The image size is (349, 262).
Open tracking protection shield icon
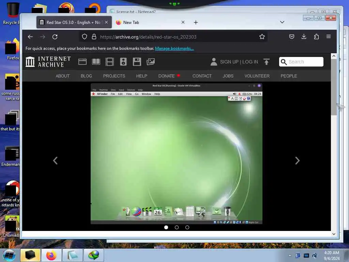pyautogui.click(x=85, y=37)
